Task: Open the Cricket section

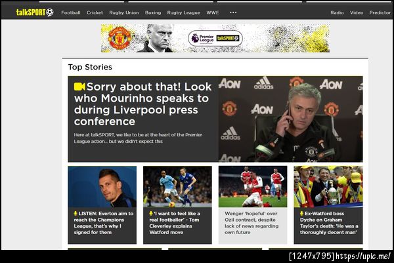Action: 95,12
